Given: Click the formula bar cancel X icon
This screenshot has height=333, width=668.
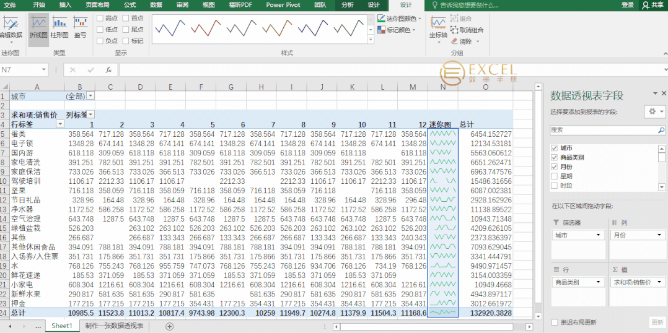Looking at the screenshot, I should click(x=73, y=69).
